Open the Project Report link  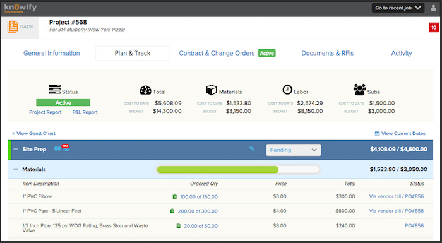click(45, 112)
